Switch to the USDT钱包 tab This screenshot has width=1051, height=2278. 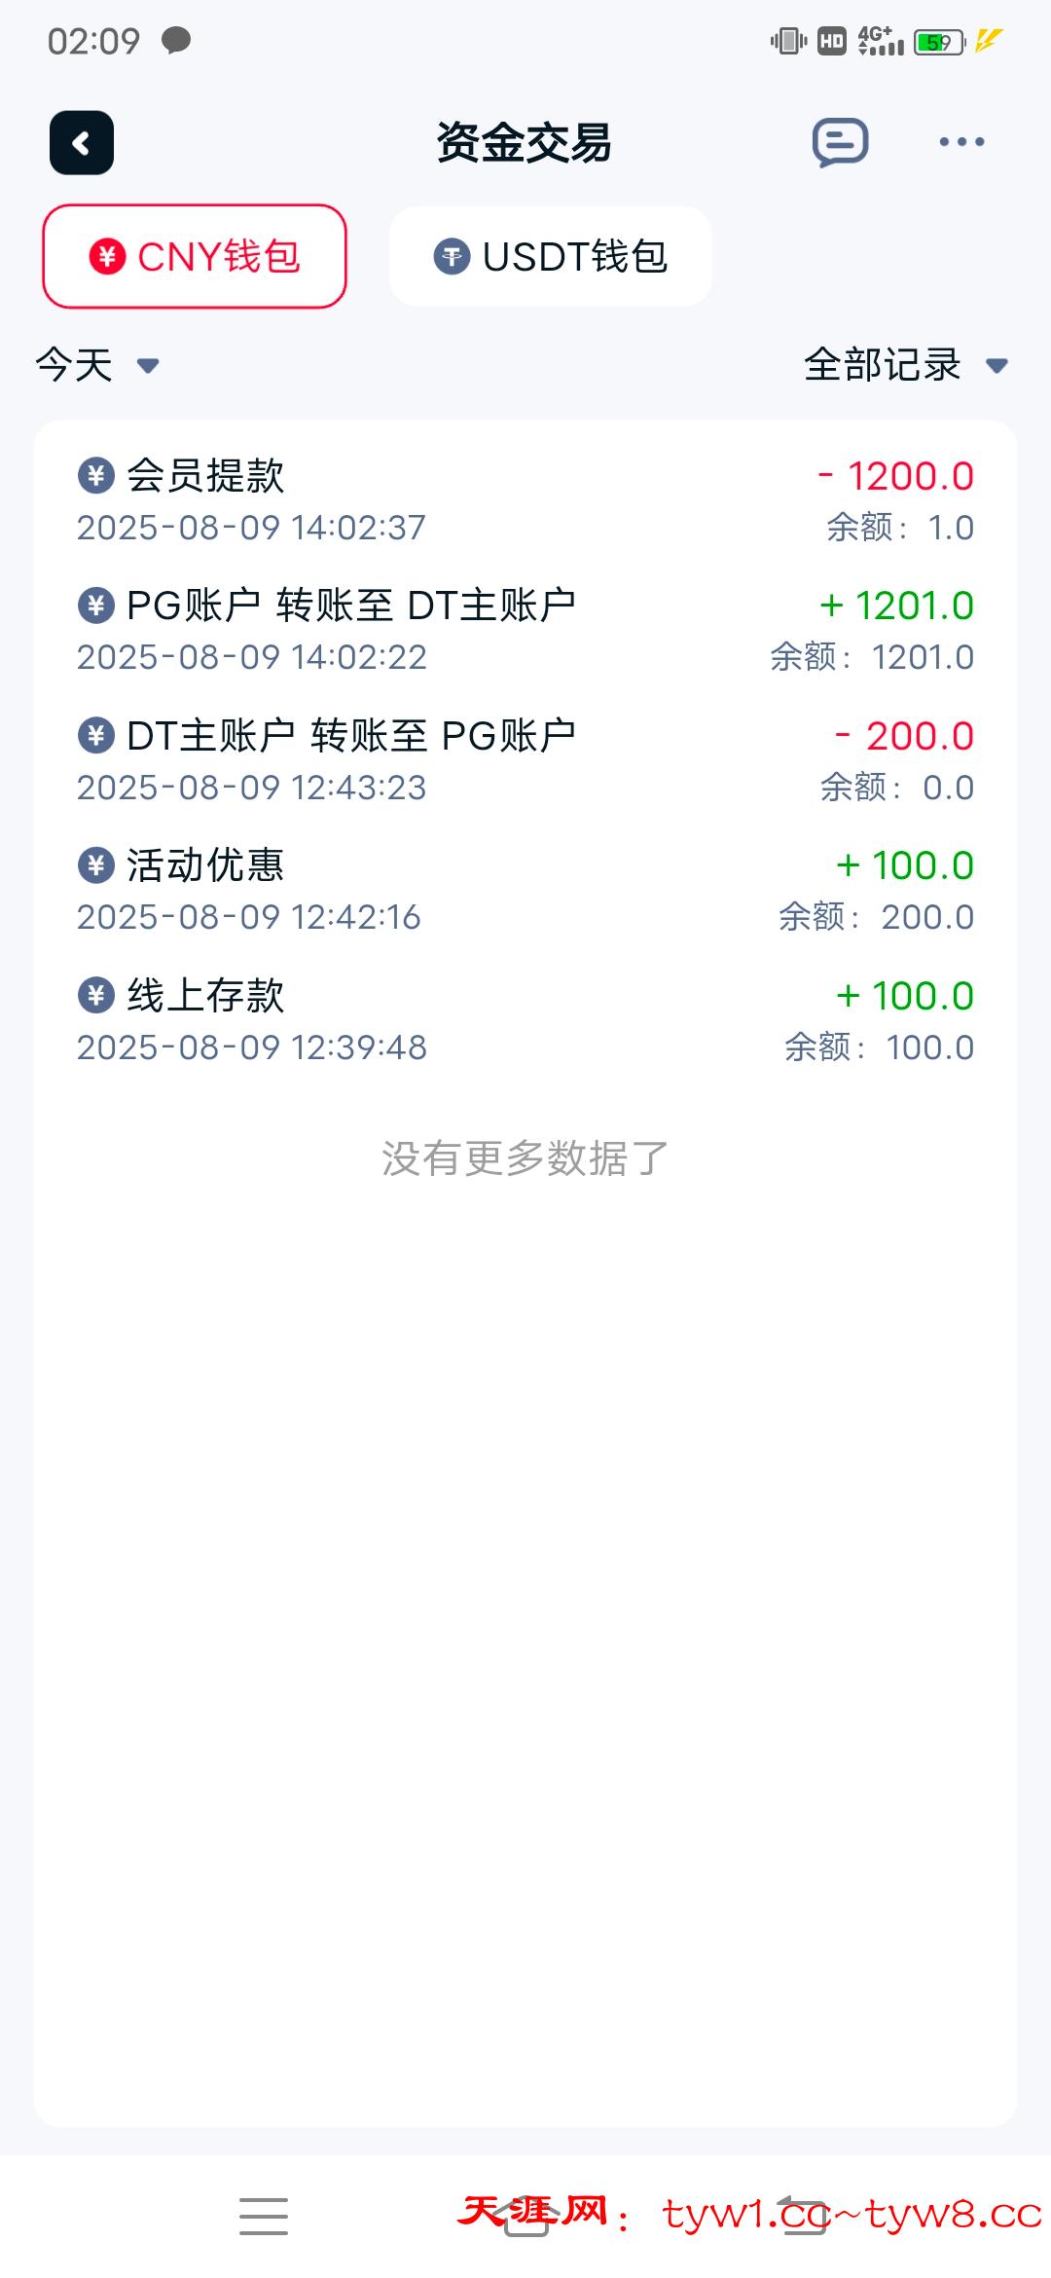point(551,257)
